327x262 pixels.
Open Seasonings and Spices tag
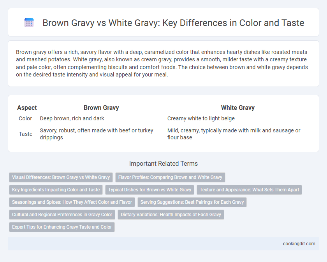[x=72, y=202]
